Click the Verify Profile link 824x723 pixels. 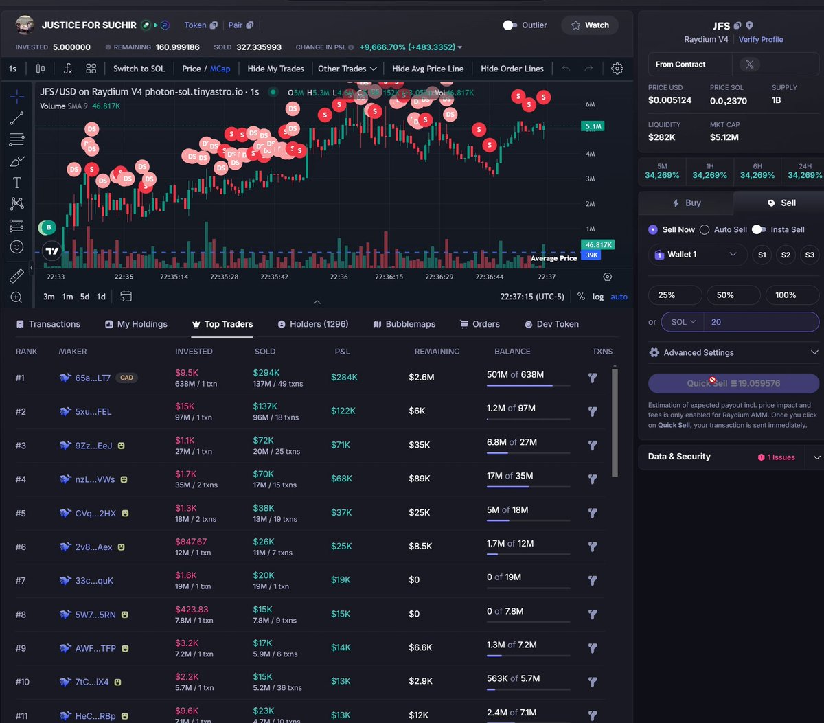pos(761,40)
